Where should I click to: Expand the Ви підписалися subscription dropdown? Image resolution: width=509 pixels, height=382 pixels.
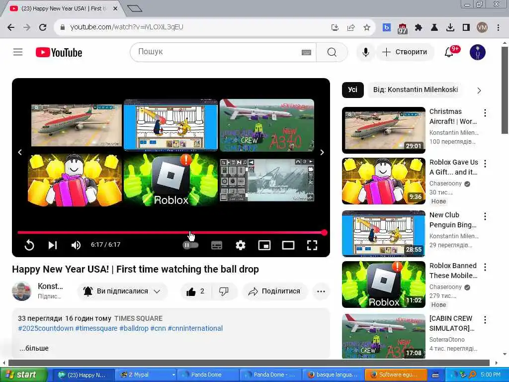click(122, 291)
